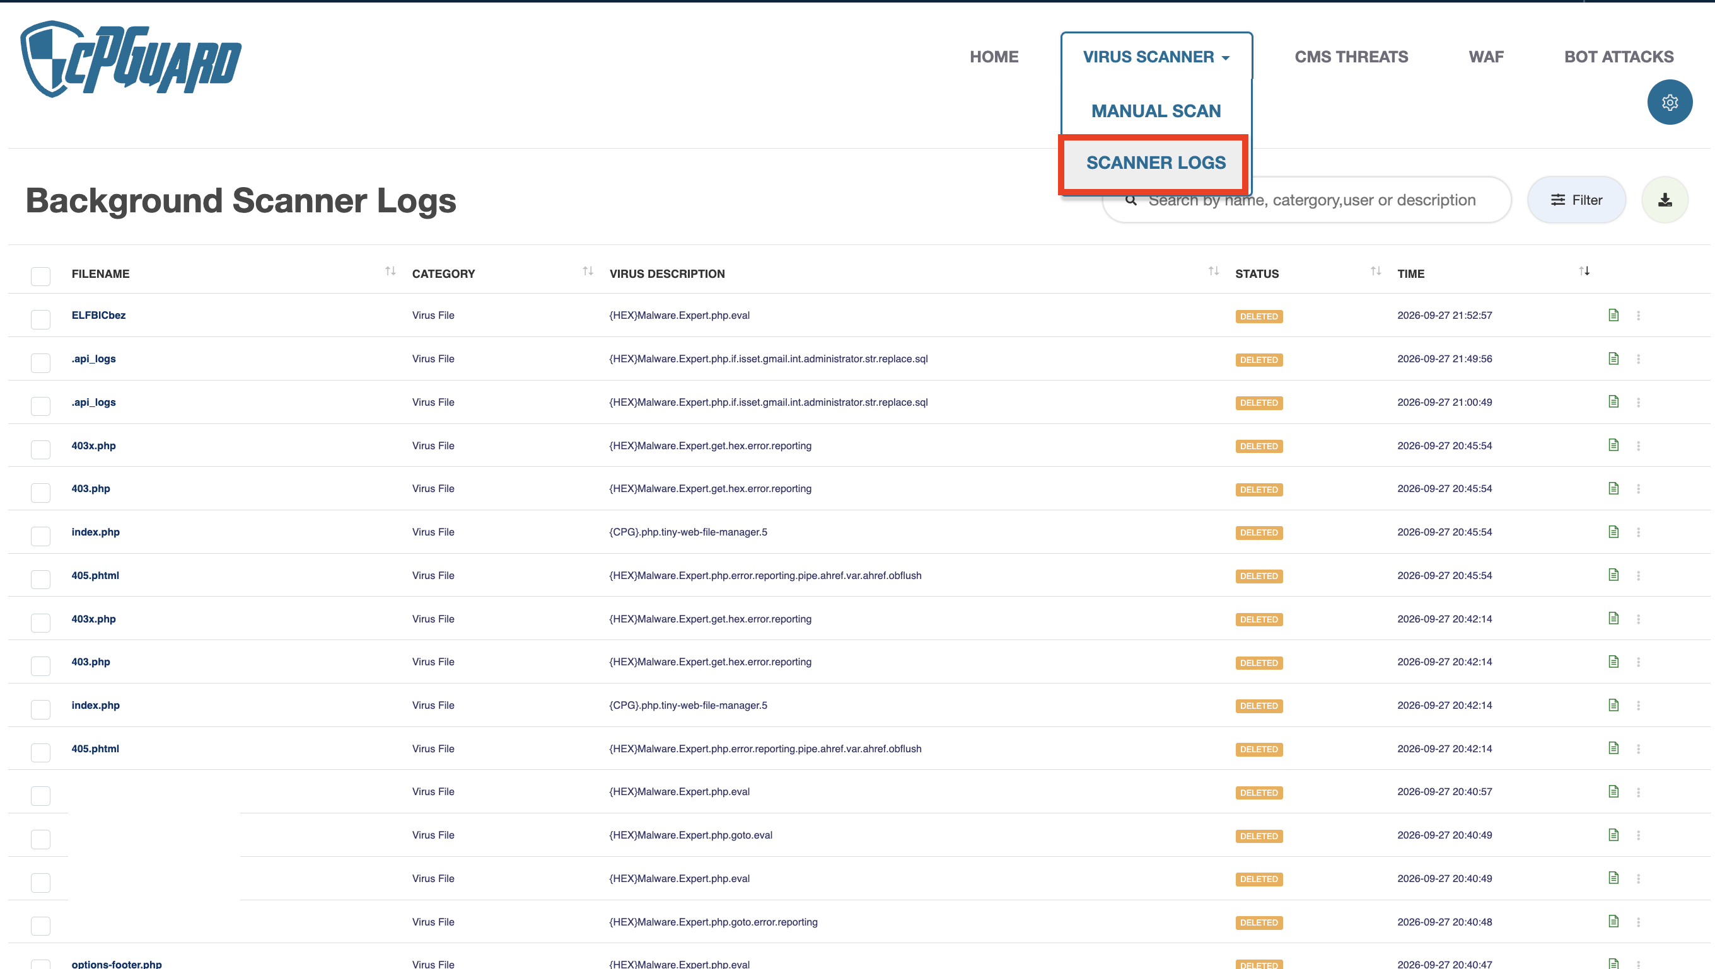
Task: Check the ELFBICbez row checkbox
Action: (x=40, y=319)
